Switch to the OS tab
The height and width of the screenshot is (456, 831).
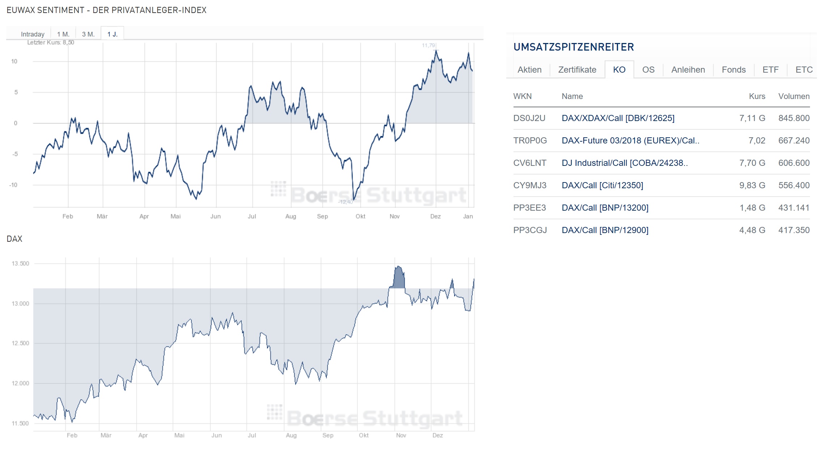(x=648, y=69)
